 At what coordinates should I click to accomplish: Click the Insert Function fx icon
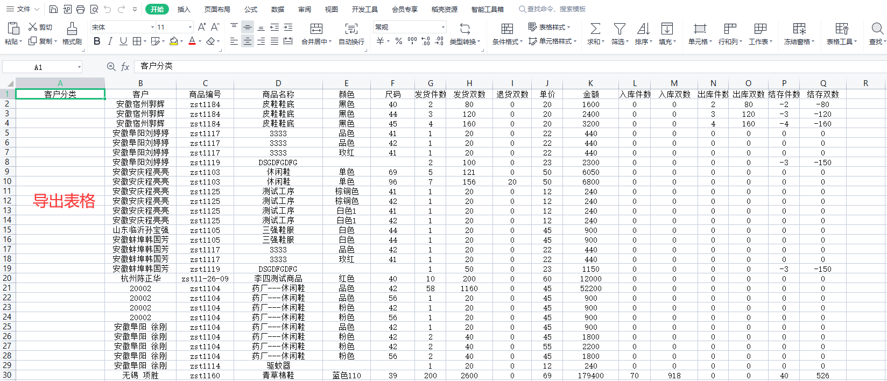click(125, 67)
